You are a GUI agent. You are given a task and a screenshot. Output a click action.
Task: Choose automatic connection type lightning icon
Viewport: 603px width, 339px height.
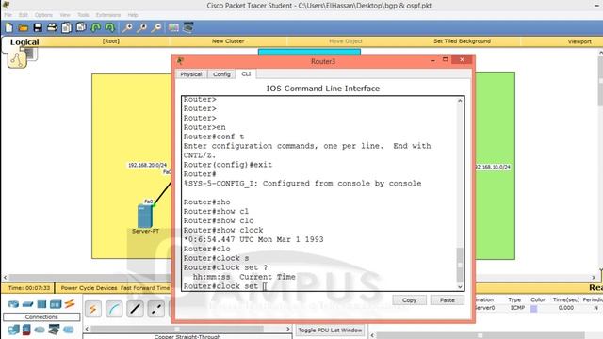(93, 309)
